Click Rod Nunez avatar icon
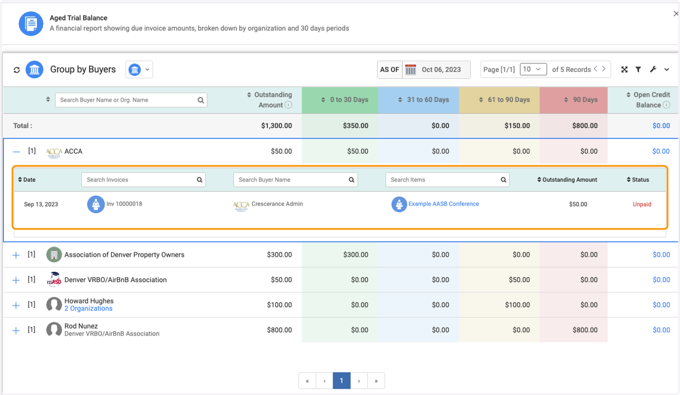 click(x=54, y=330)
